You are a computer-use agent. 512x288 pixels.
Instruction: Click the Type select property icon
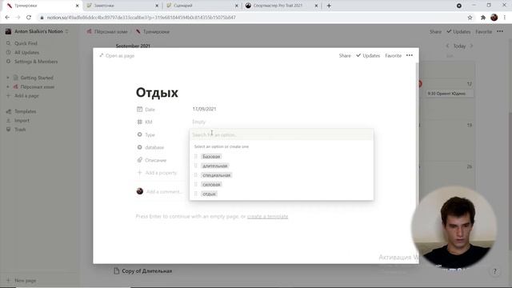[140, 134]
